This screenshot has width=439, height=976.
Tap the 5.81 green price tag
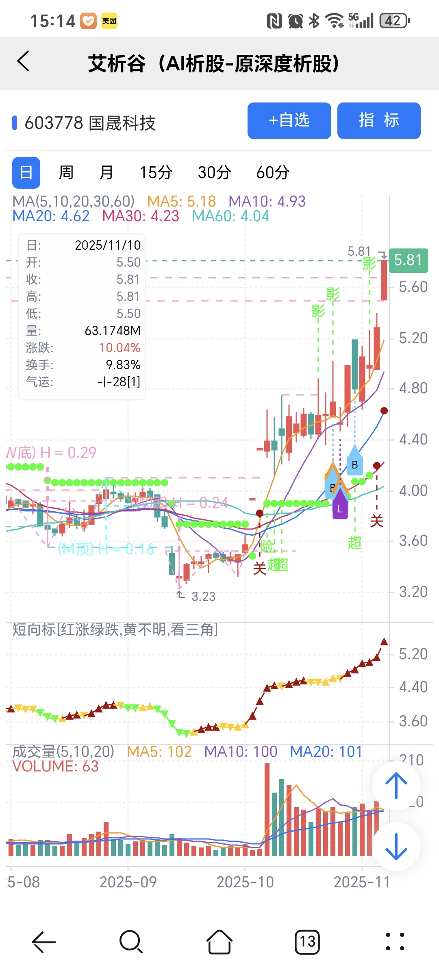409,260
